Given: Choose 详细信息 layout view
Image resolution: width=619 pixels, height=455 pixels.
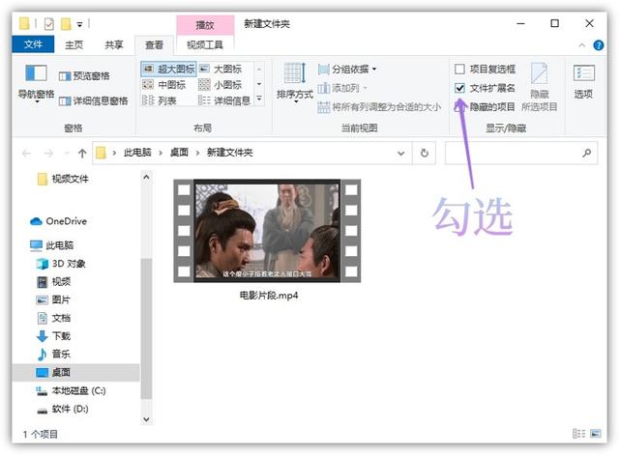Looking at the screenshot, I should (x=224, y=100).
